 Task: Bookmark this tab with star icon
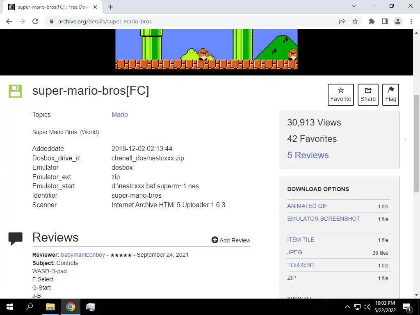point(355,21)
